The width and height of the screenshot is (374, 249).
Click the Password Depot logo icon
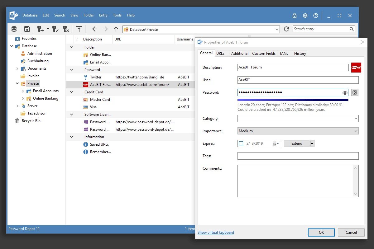13,15
